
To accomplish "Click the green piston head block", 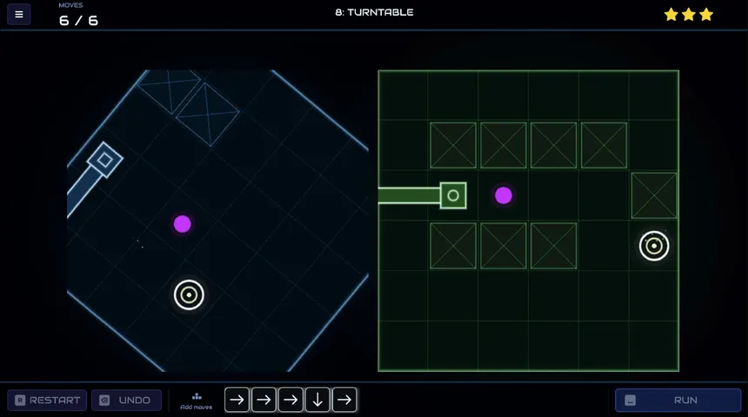I will [x=453, y=195].
